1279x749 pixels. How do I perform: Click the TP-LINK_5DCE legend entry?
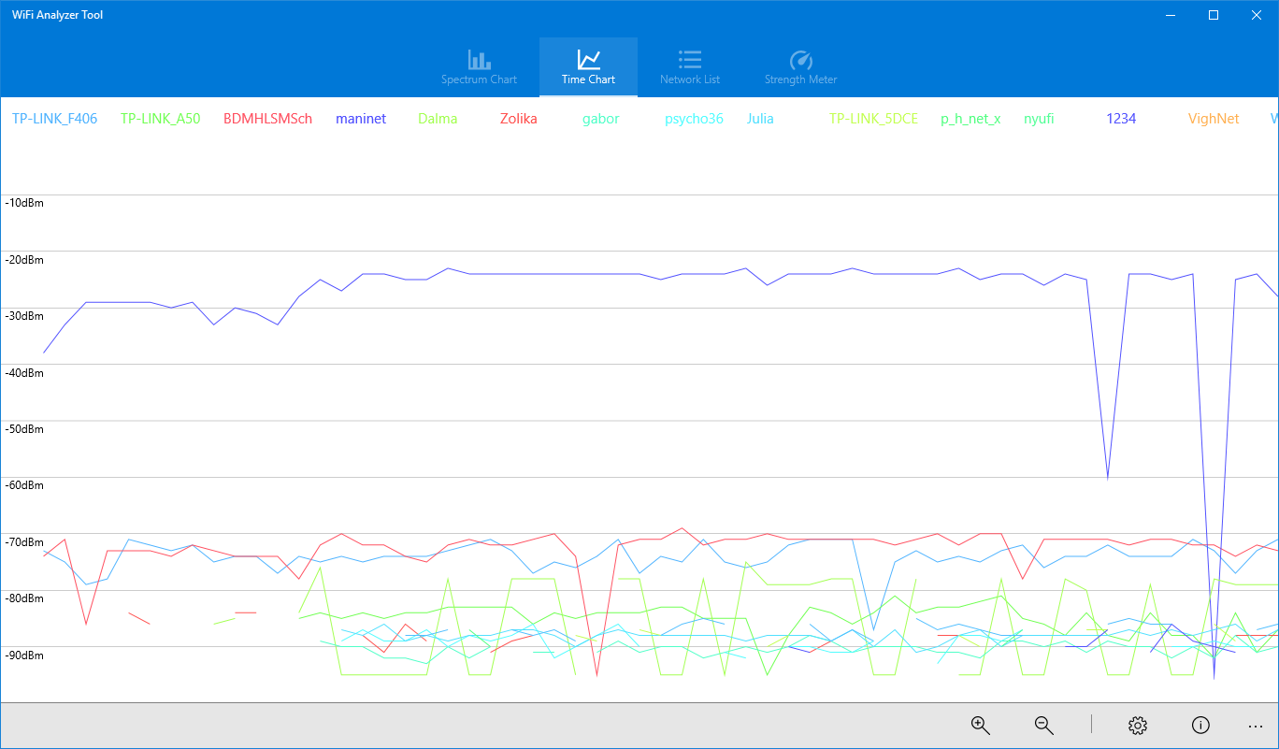coord(872,119)
